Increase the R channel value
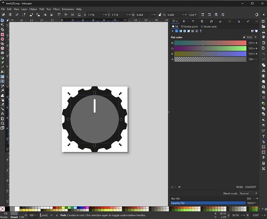The width and height of the screenshot is (267, 219). tap(256, 43)
